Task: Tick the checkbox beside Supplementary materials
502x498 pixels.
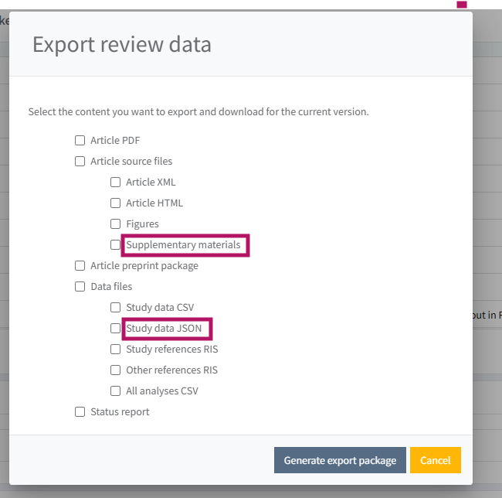Action: (115, 245)
